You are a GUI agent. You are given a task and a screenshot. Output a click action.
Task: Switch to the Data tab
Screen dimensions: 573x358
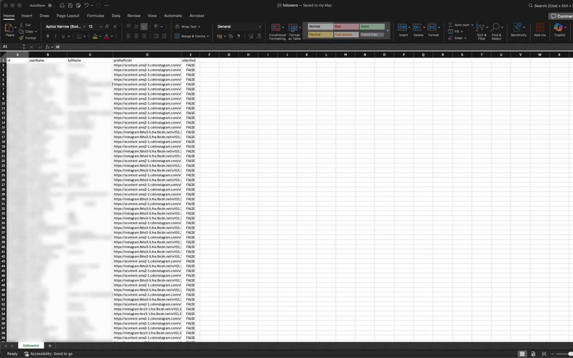click(116, 16)
